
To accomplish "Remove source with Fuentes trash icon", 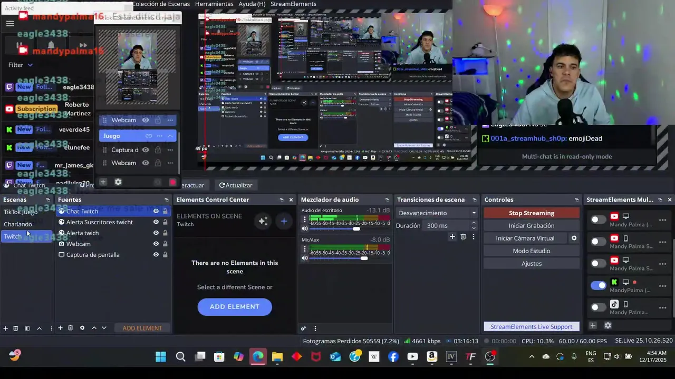I will click(x=70, y=328).
